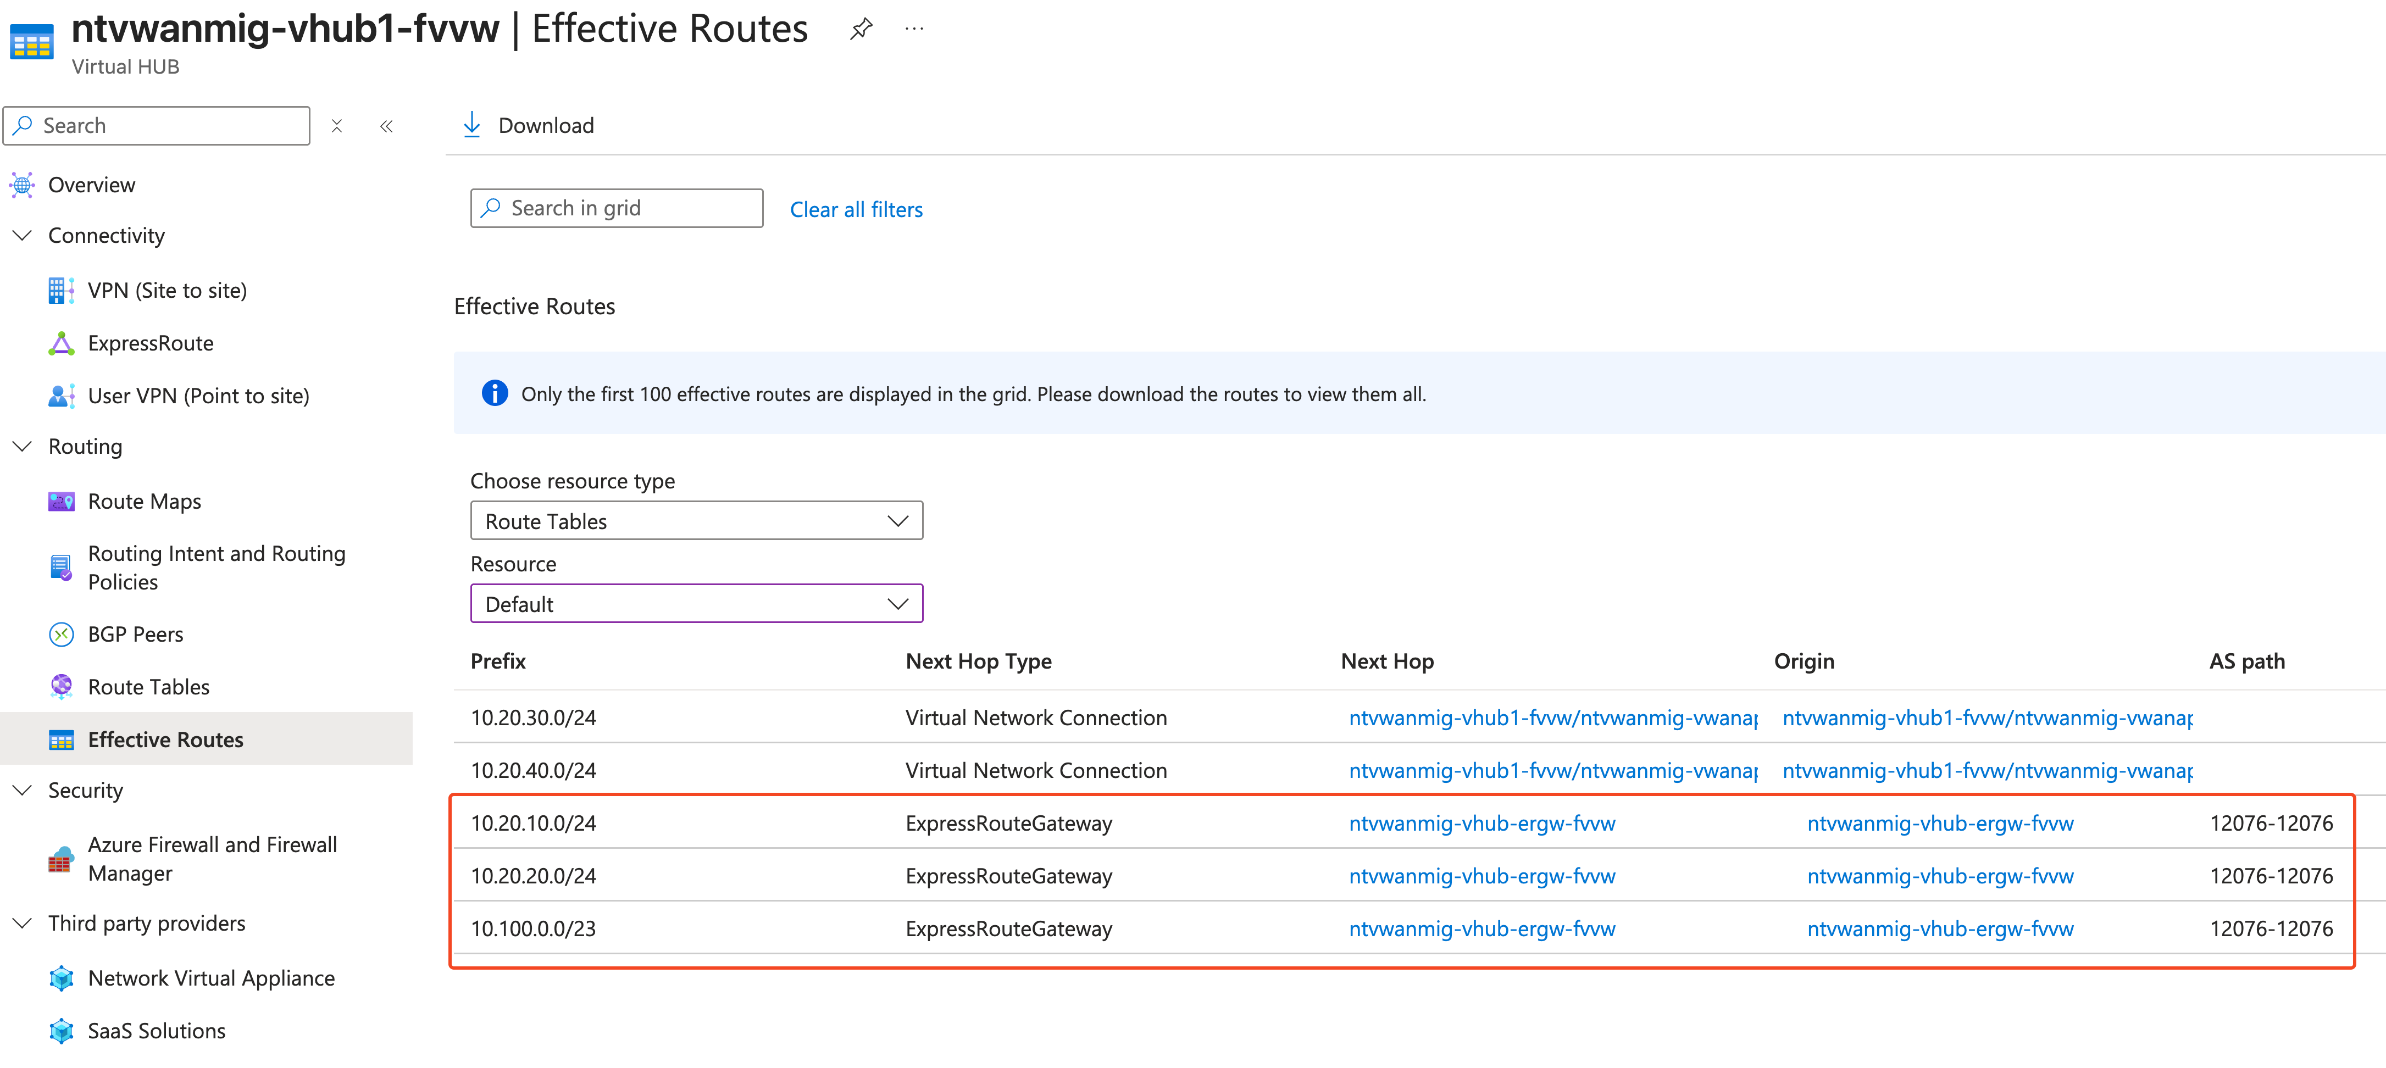
Task: Click ExpressRouteGateway type for 10.20.10.0/24
Action: [1009, 824]
